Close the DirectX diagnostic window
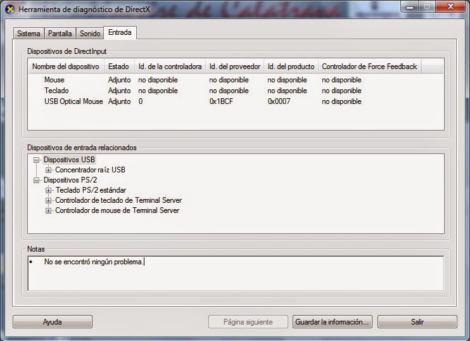 pos(450,6)
